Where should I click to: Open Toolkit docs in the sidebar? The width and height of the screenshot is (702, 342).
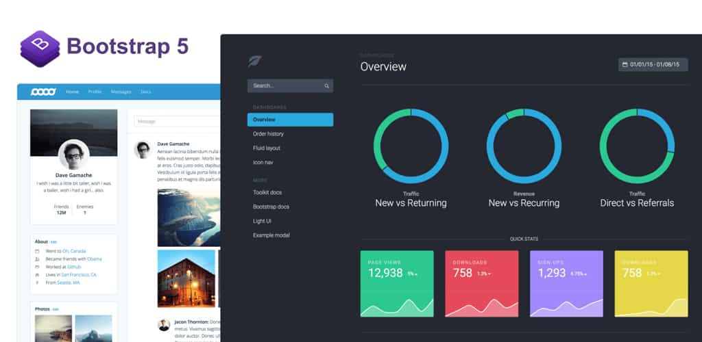point(267,192)
